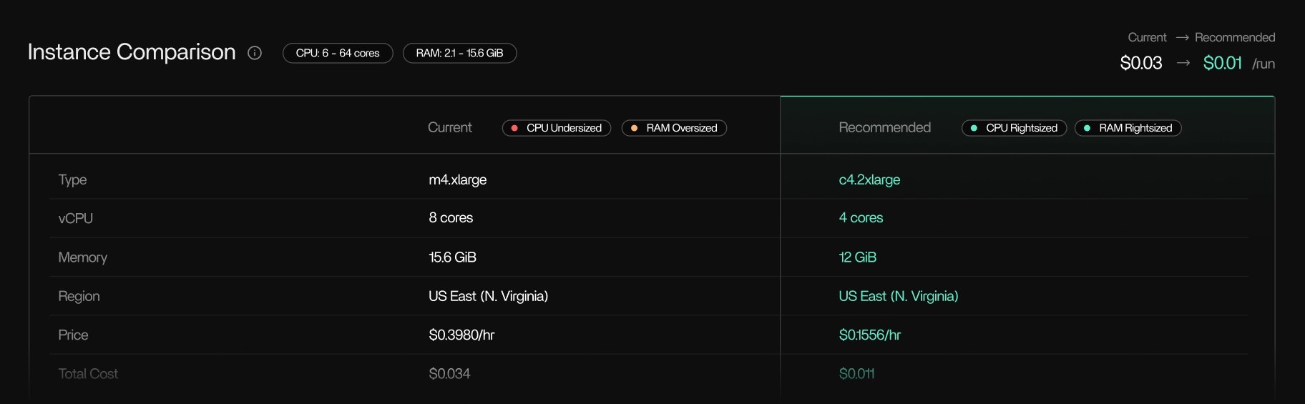
Task: Click the m4.xlarge current type value
Action: [458, 179]
